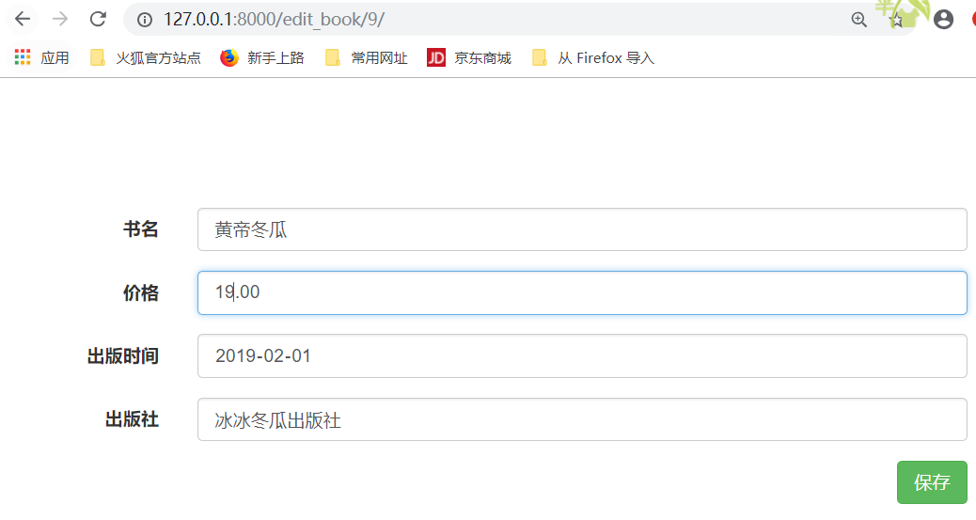Go back to the previous page
This screenshot has height=520, width=976.
tap(23, 20)
